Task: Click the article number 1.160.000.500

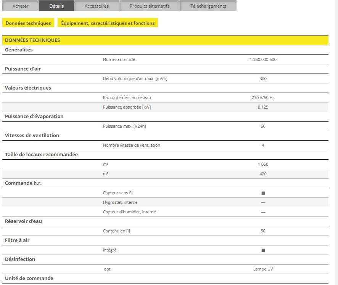Action: (263, 59)
